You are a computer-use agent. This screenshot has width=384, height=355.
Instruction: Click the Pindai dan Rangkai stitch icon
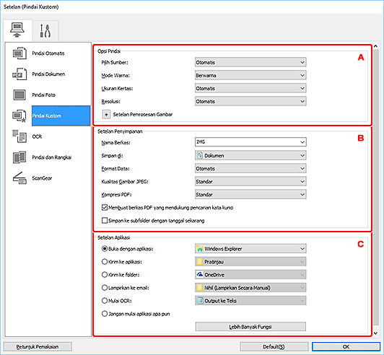pyautogui.click(x=19, y=157)
